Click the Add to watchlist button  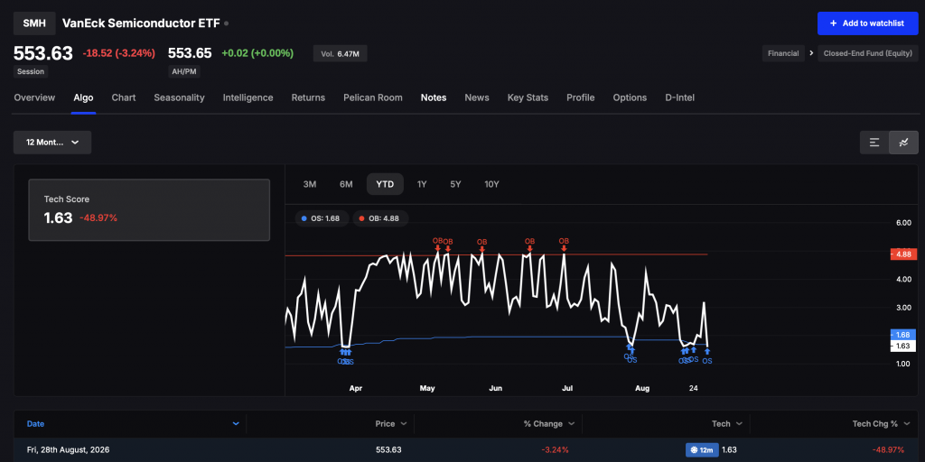tap(868, 23)
